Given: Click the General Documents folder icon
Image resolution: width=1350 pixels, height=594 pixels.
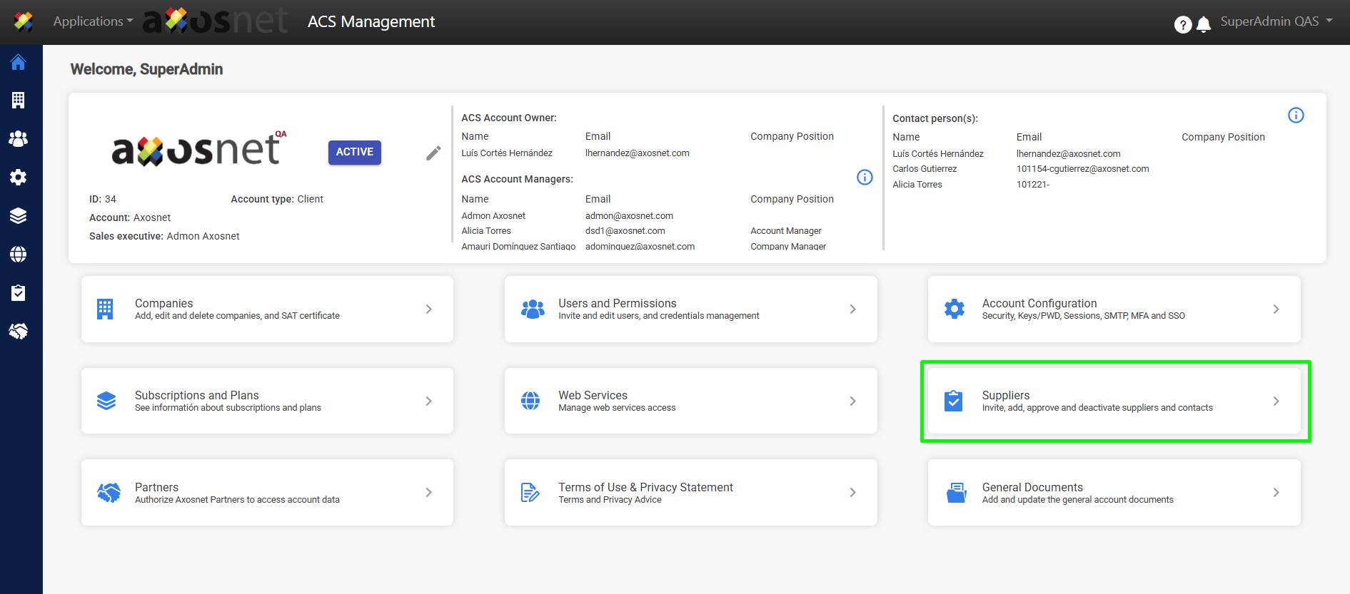Looking at the screenshot, I should [x=956, y=493].
